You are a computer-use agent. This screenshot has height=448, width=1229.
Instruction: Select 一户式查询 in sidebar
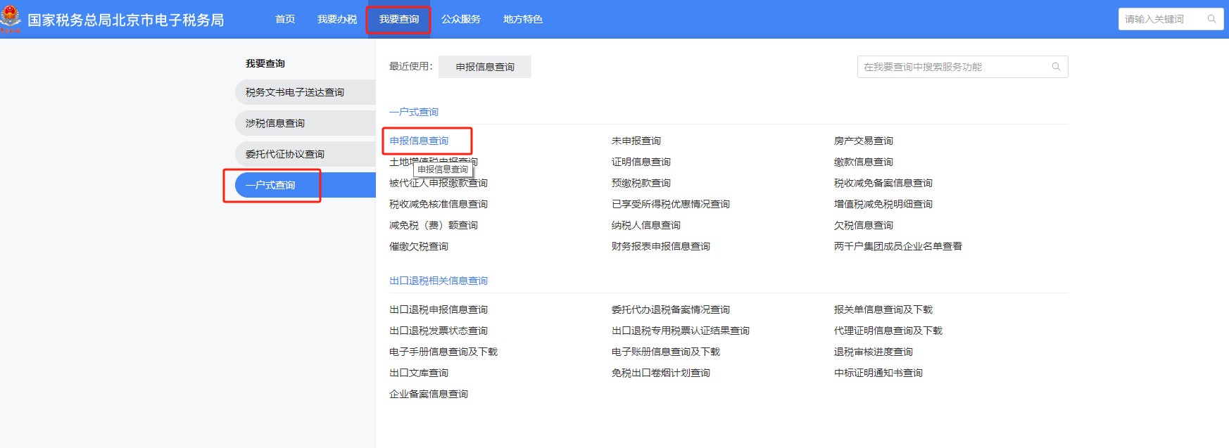point(305,185)
